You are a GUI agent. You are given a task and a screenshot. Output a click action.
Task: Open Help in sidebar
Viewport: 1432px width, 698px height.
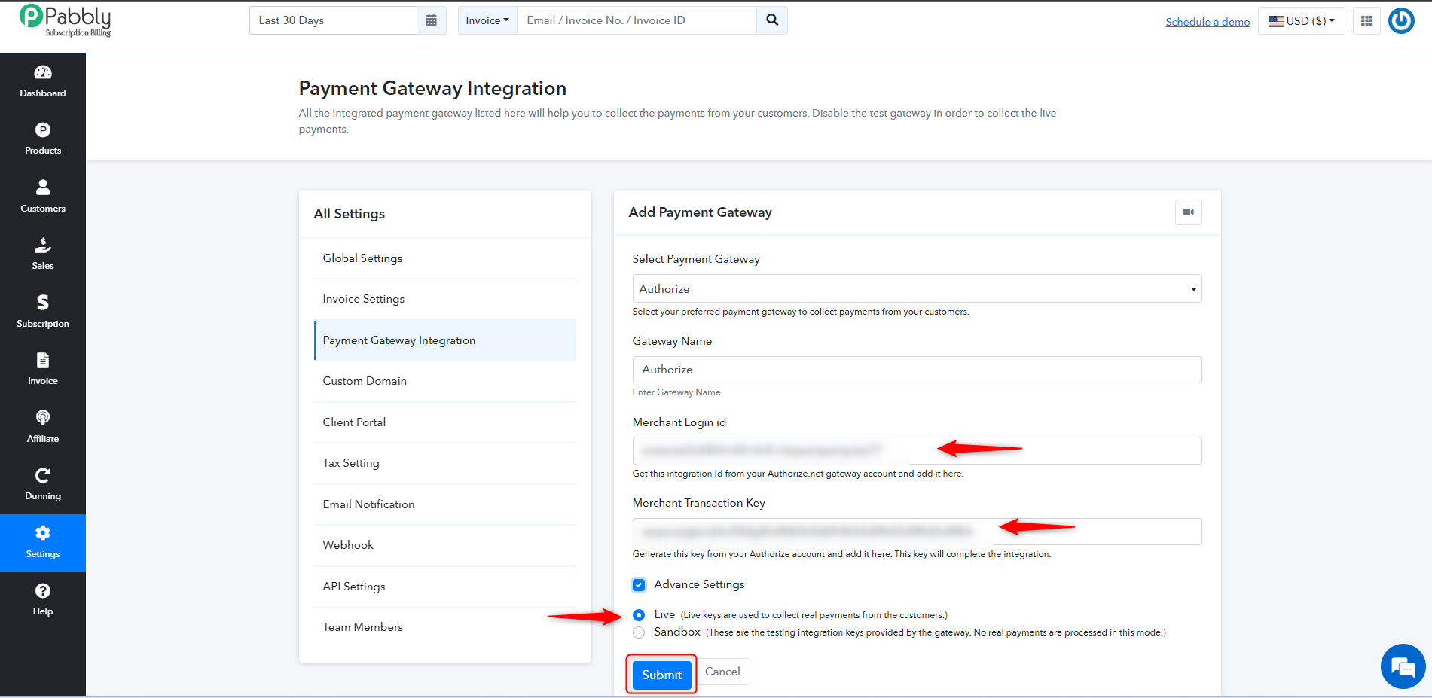pyautogui.click(x=43, y=600)
